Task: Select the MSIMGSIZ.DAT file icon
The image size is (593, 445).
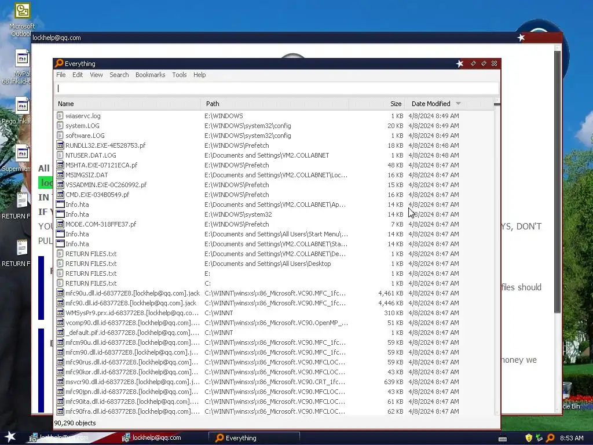Action: coord(60,175)
